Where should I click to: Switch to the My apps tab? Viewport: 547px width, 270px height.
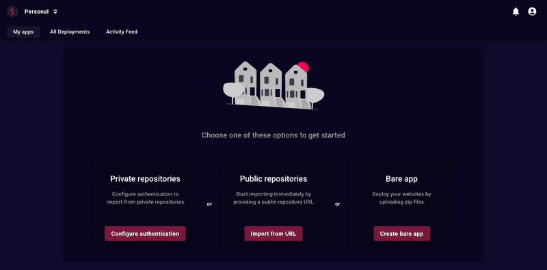point(23,31)
